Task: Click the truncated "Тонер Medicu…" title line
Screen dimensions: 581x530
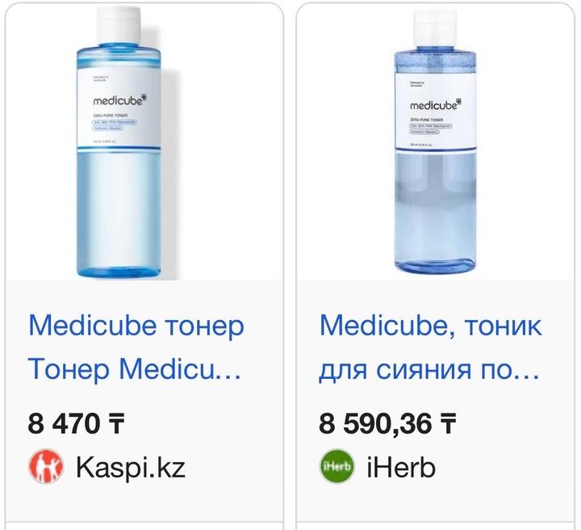Action: 134,370
